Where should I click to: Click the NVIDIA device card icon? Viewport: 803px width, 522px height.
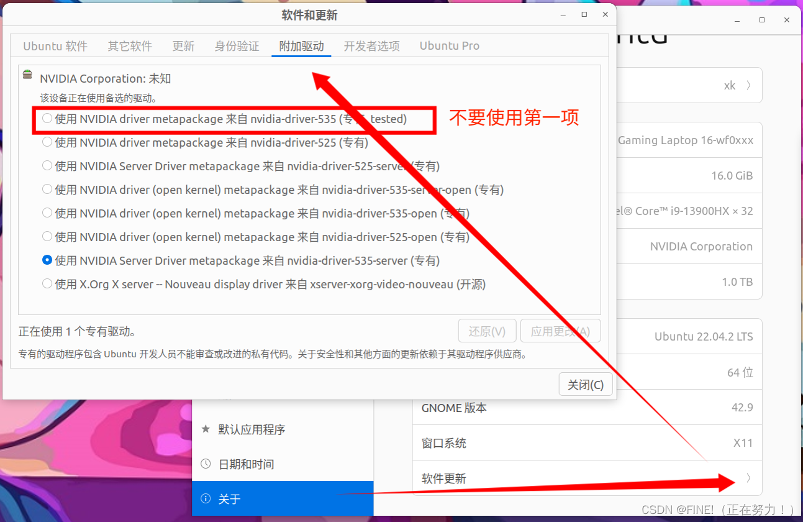point(27,75)
